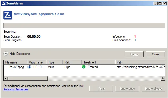This screenshot has height=98, width=168.
Task: Sort by Risk column header
Action: pyautogui.click(x=72, y=62)
